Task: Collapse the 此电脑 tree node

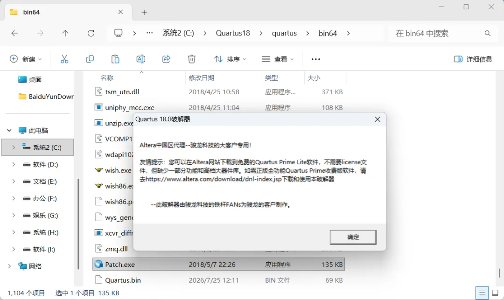Action: click(x=9, y=131)
